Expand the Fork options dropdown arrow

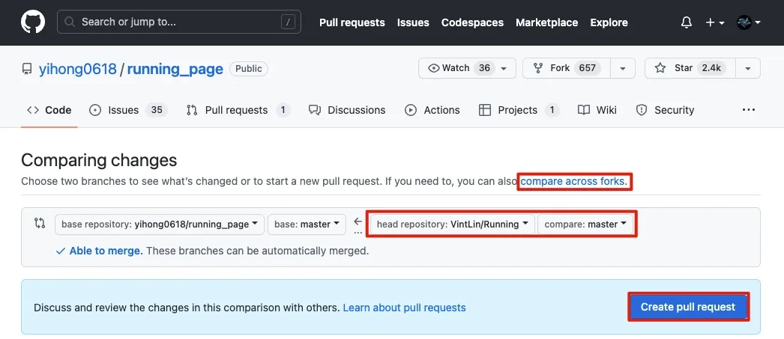623,68
